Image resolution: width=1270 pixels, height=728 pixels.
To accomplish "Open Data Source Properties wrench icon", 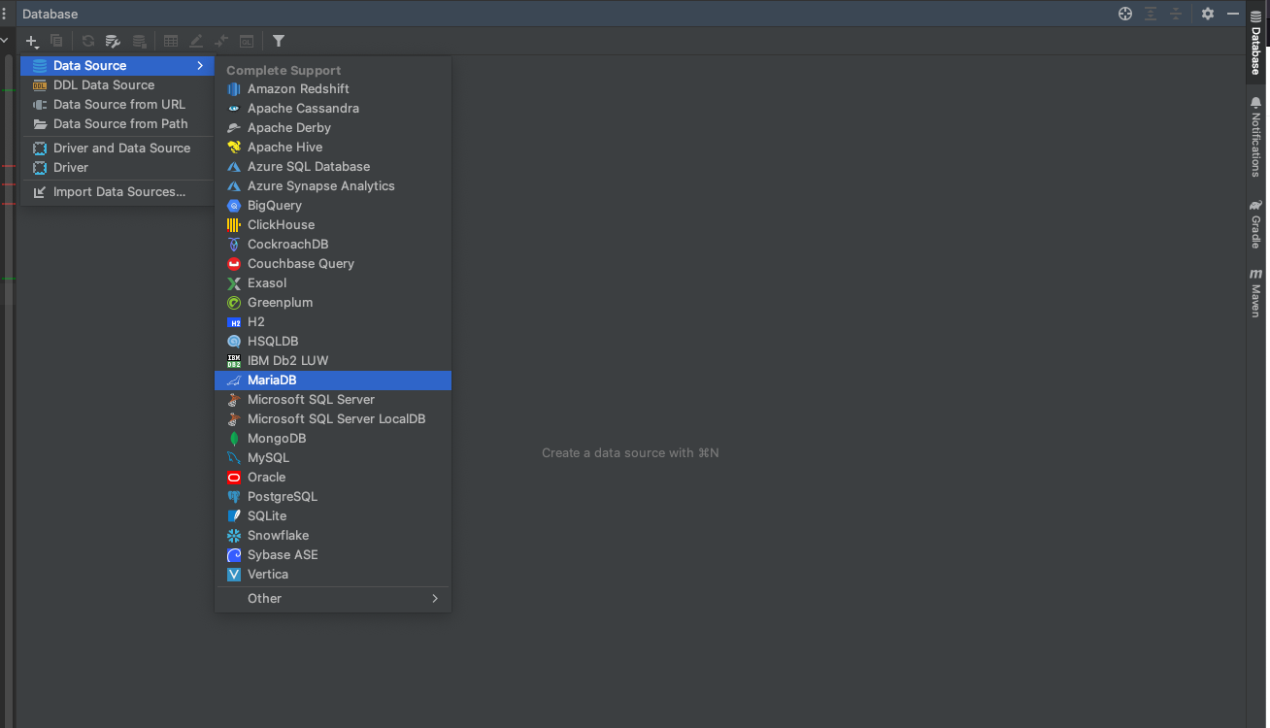I will (x=114, y=41).
